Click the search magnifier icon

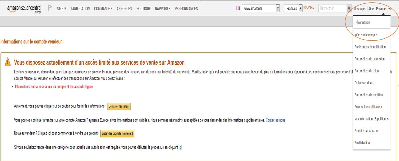(350, 8)
